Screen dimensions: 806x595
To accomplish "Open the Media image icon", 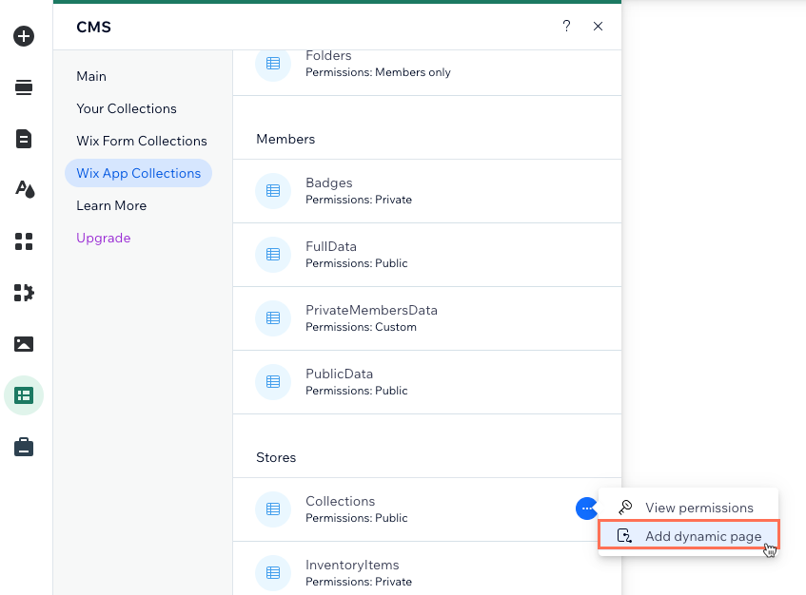I will (24, 344).
